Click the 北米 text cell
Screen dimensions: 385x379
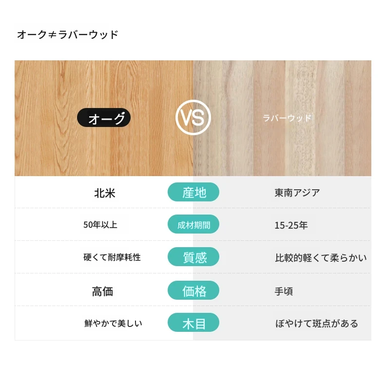pyautogui.click(x=105, y=193)
